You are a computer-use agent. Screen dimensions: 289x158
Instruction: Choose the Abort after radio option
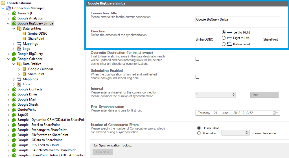(199, 133)
